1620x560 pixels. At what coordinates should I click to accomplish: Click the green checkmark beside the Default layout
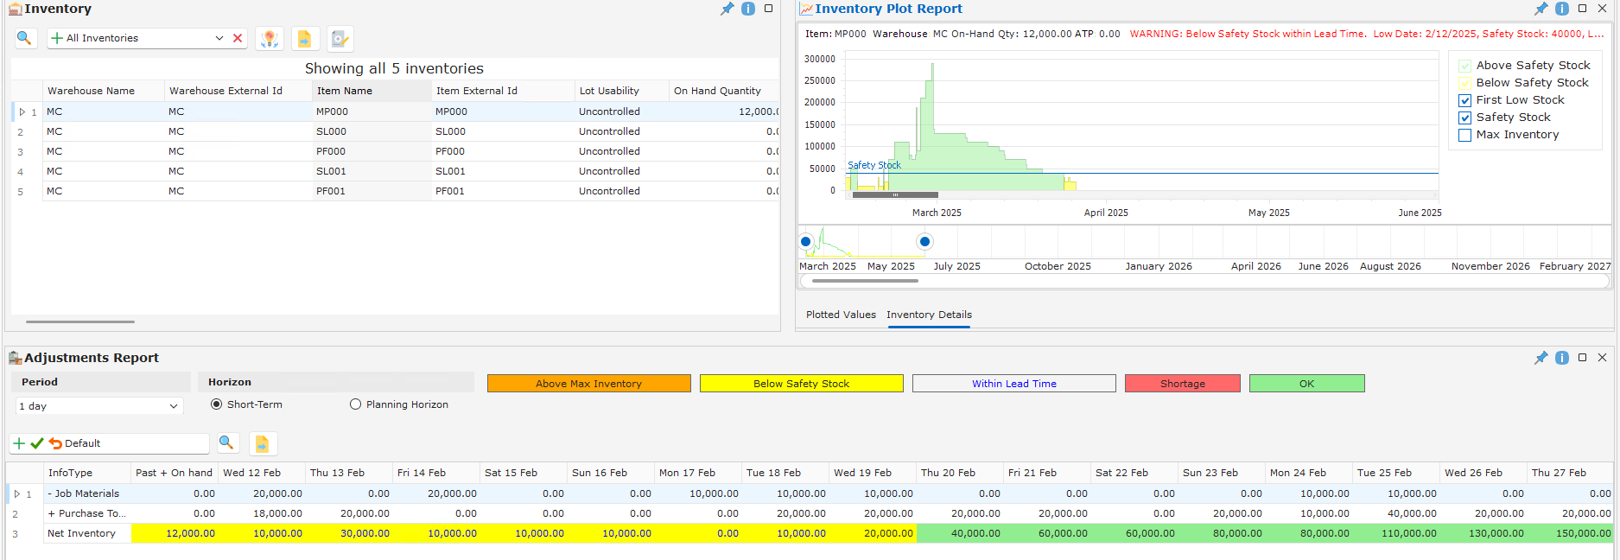37,443
